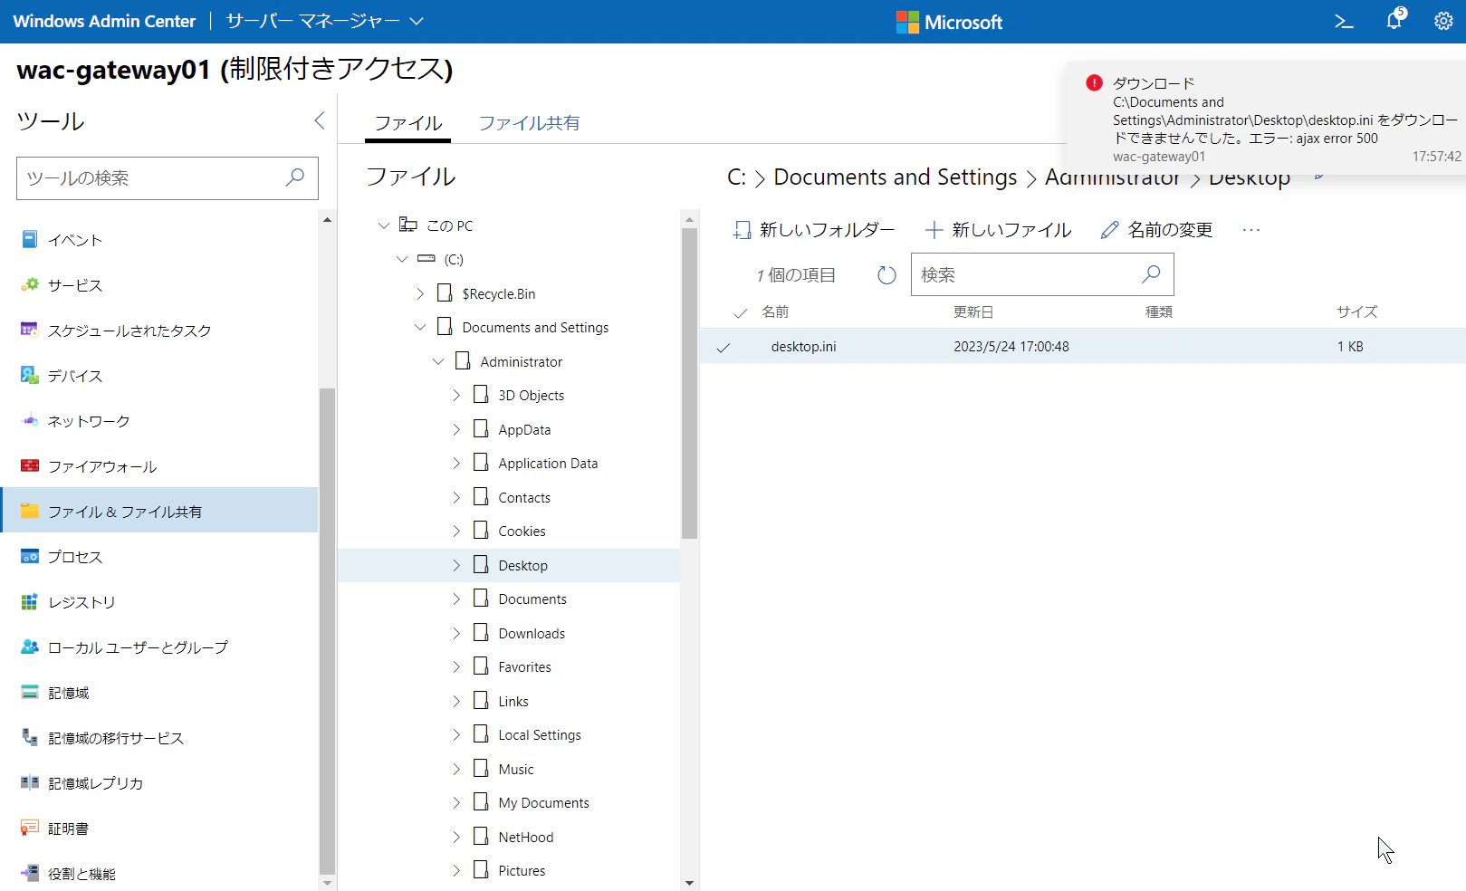Open the 記憶域 tool

tap(160, 693)
